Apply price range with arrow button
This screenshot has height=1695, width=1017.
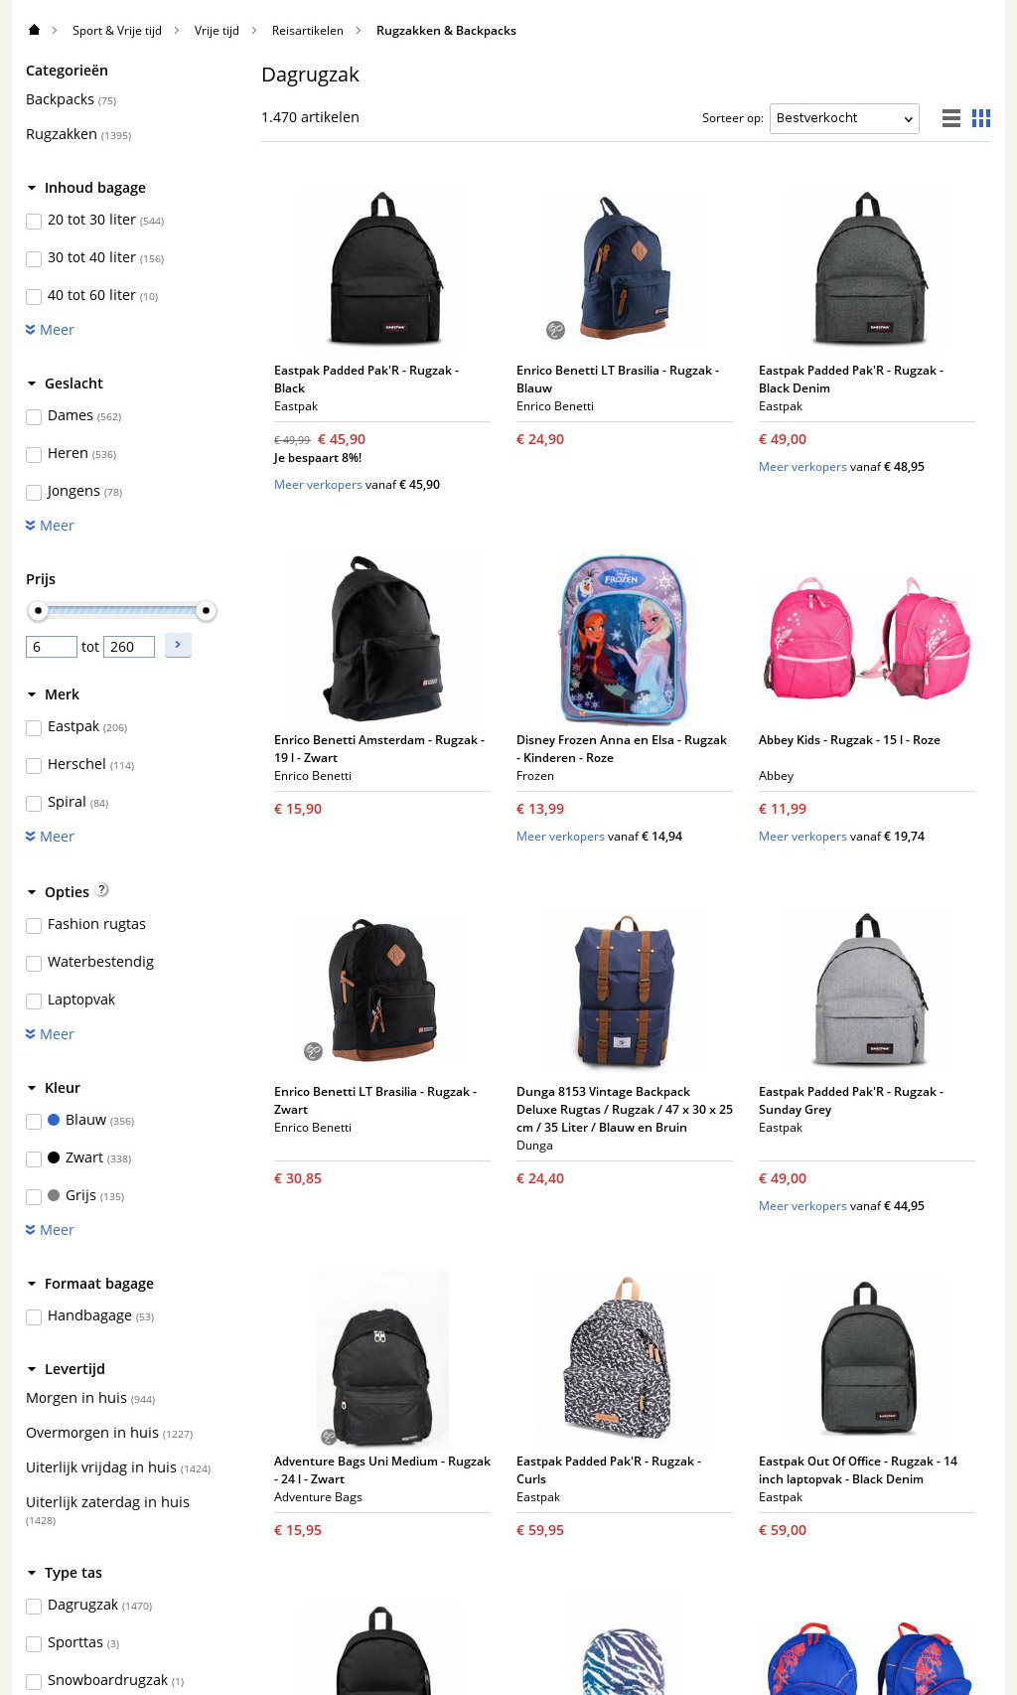pos(178,645)
